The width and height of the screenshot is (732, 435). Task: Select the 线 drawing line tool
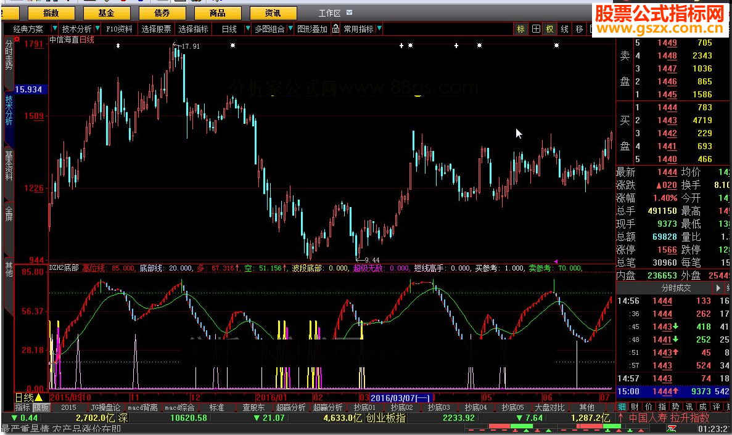(564, 29)
